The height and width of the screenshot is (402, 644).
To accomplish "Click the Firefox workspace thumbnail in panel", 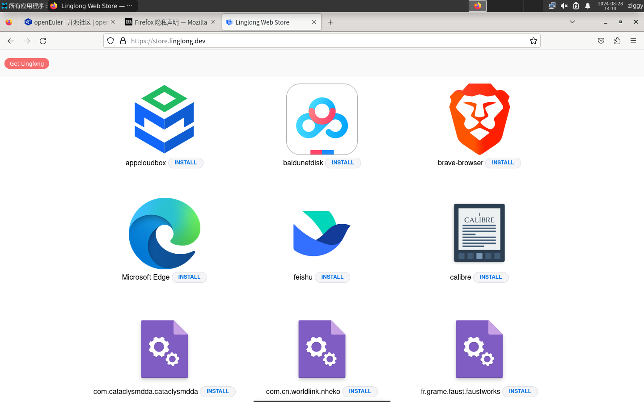I will coord(478,6).
